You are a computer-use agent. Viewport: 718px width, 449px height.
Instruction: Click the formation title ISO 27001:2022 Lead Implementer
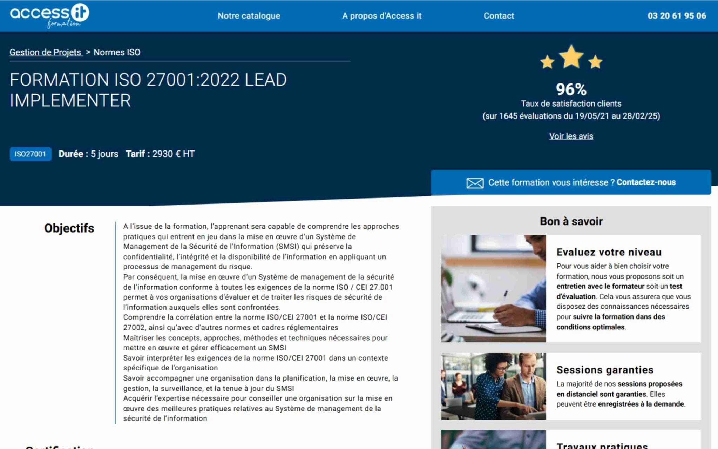click(x=148, y=90)
